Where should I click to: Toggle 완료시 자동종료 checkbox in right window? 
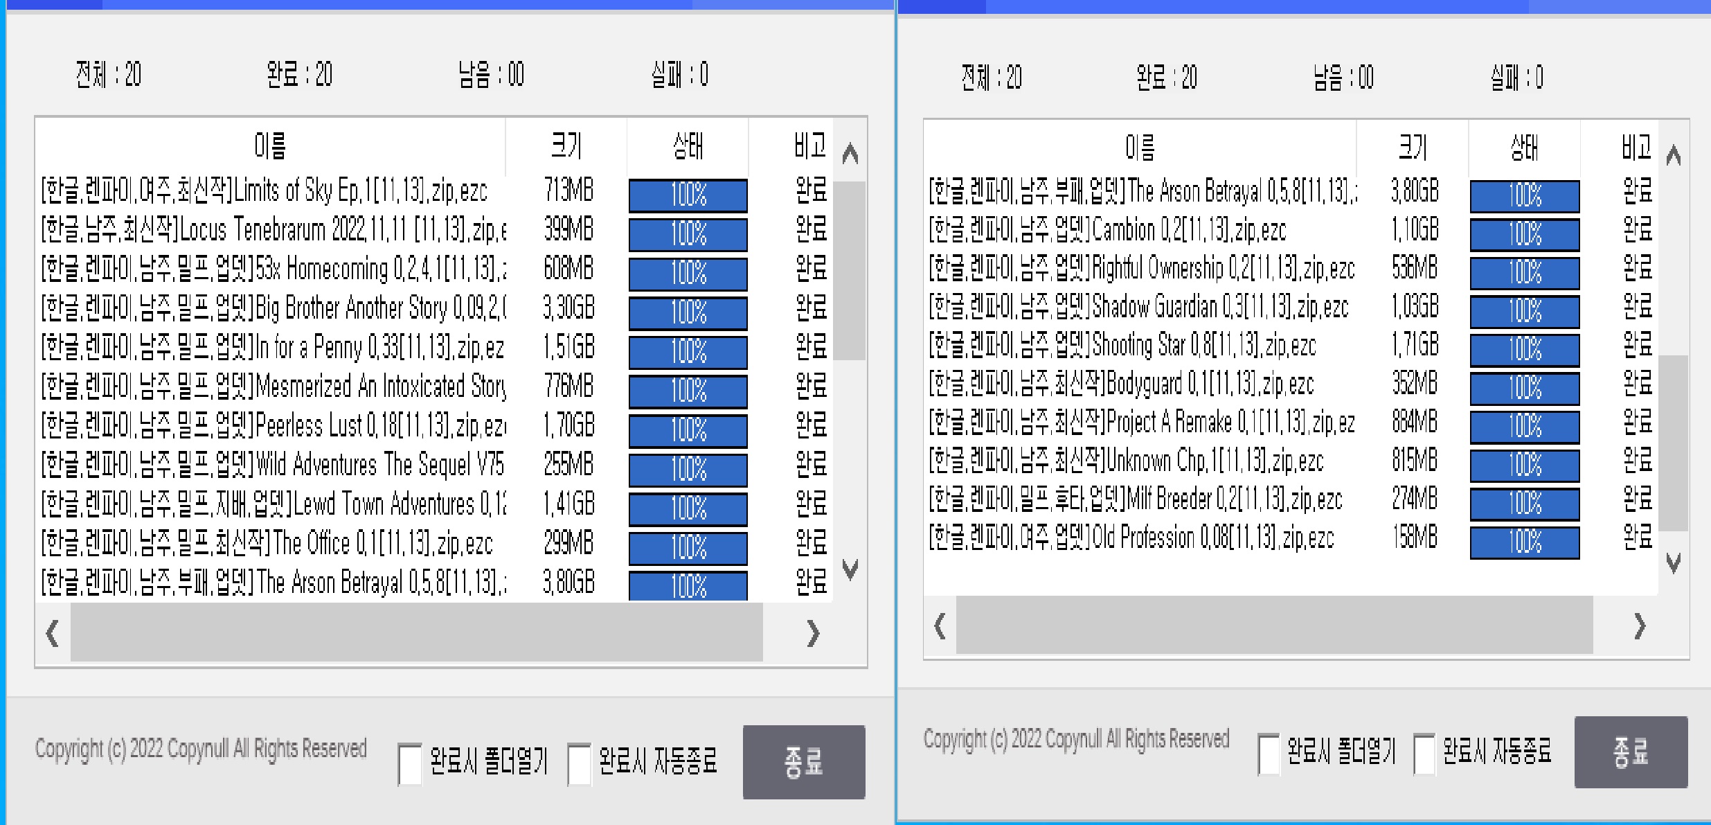[1424, 754]
